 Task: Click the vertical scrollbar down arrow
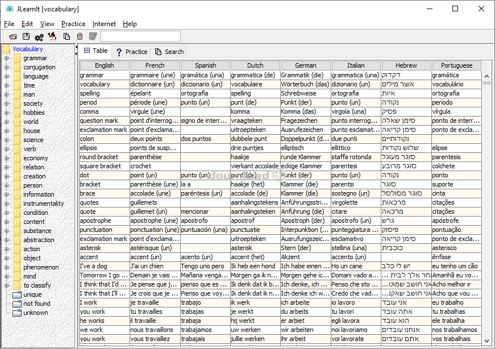coord(487,341)
